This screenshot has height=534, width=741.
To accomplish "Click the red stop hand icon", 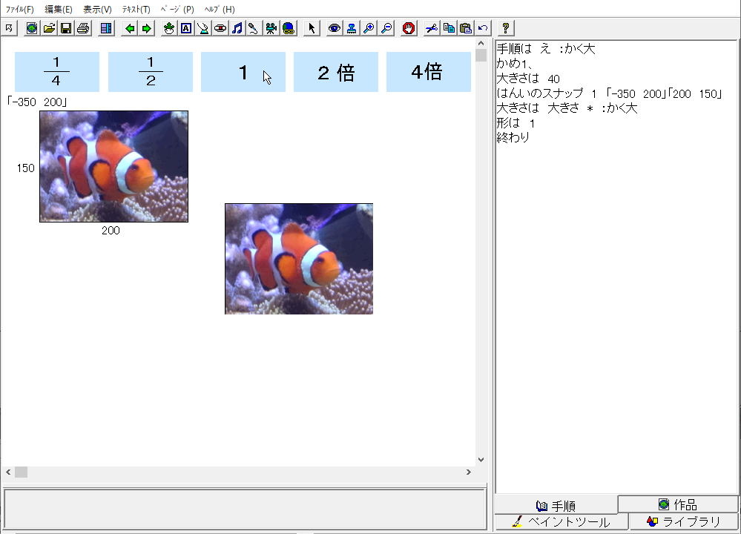I will pyautogui.click(x=409, y=28).
